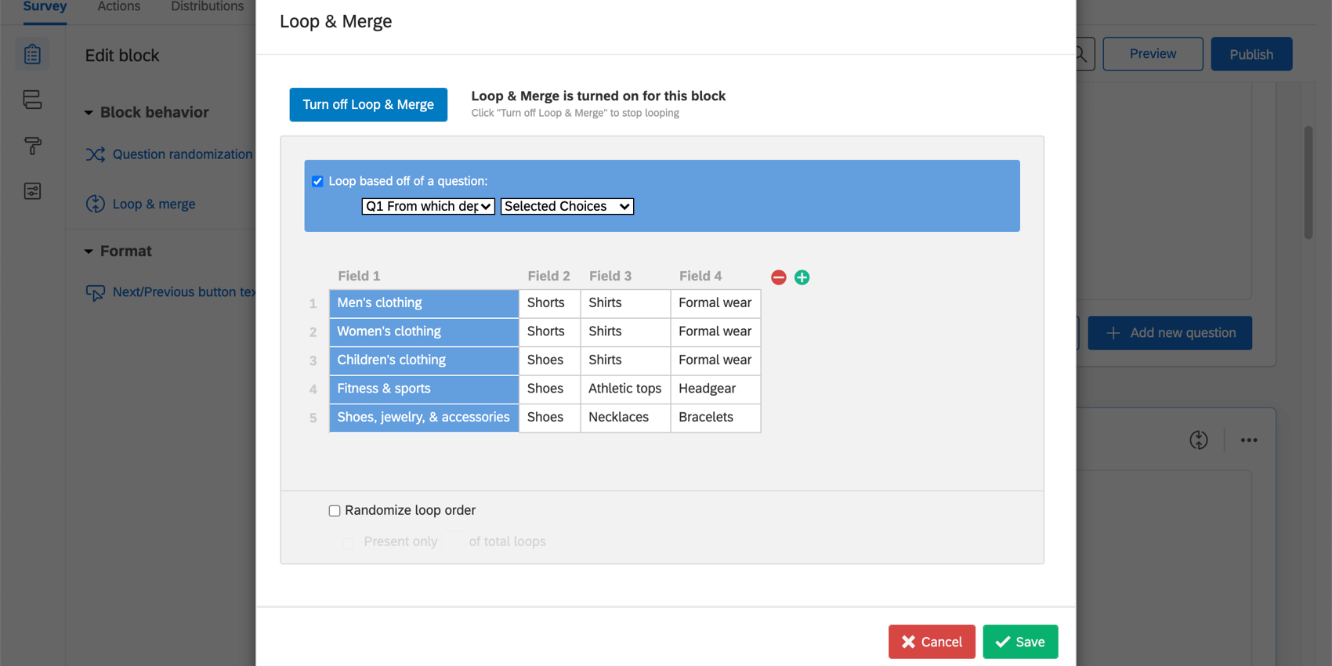Click the block loop & merge circular icon
The image size is (1332, 666).
pos(1198,440)
